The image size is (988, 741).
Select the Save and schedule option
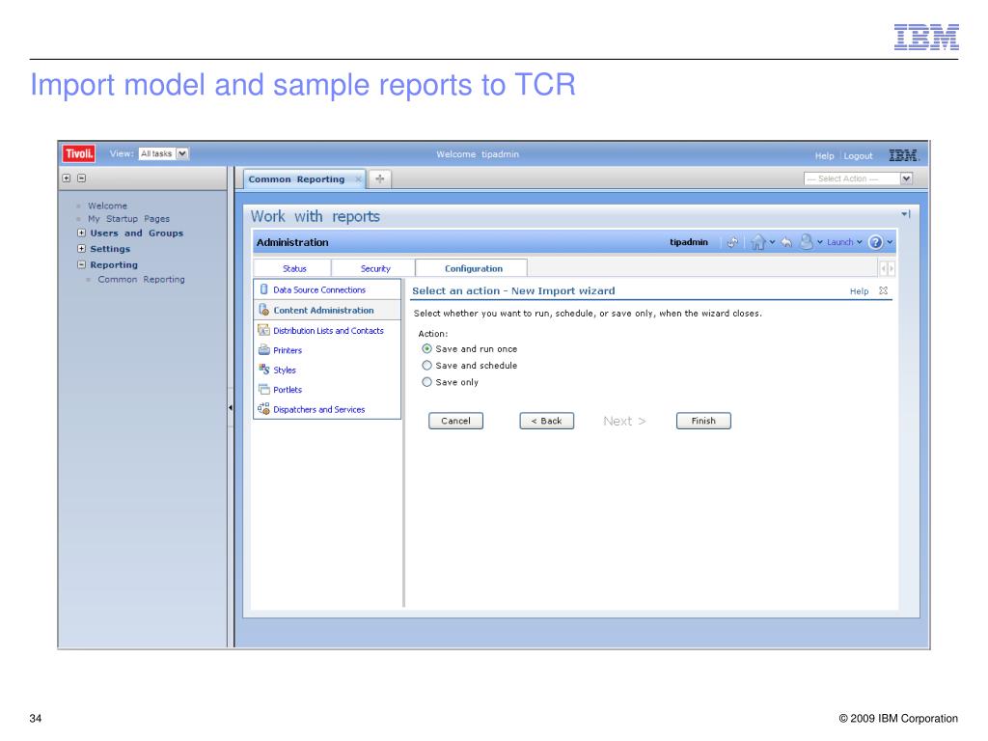pyautogui.click(x=426, y=365)
